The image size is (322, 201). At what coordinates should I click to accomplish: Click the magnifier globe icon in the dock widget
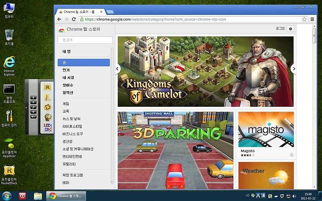pos(48,117)
